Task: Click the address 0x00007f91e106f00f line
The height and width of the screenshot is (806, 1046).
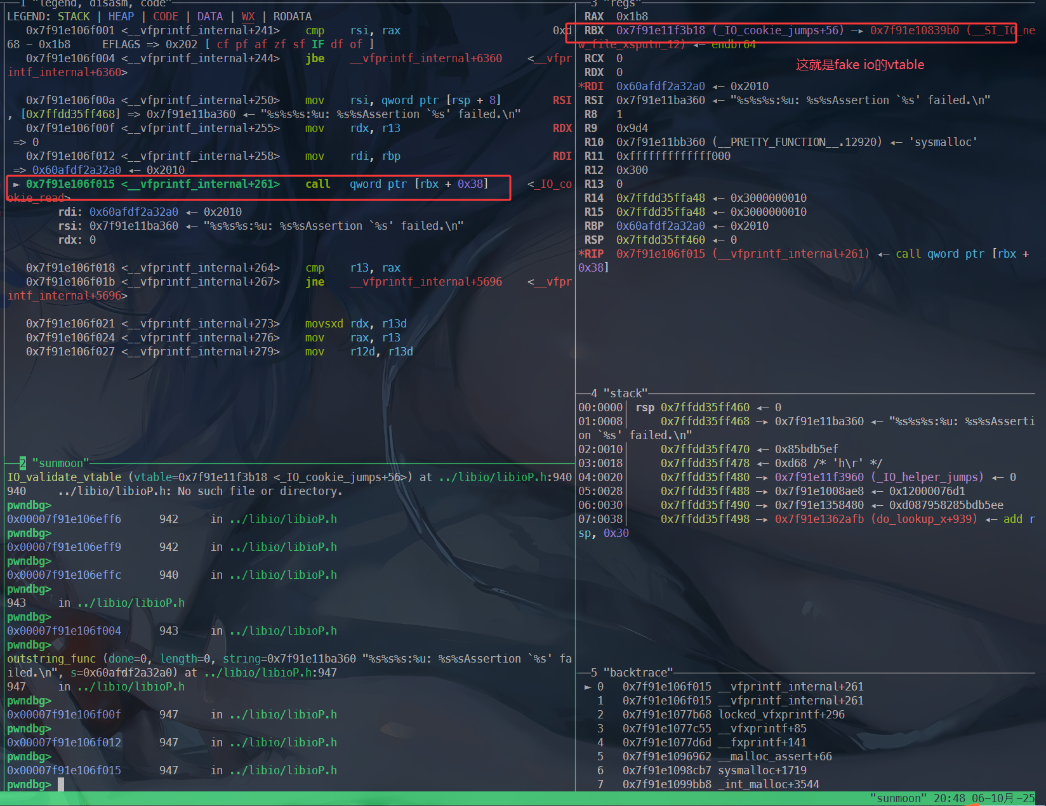Action: tap(172, 715)
